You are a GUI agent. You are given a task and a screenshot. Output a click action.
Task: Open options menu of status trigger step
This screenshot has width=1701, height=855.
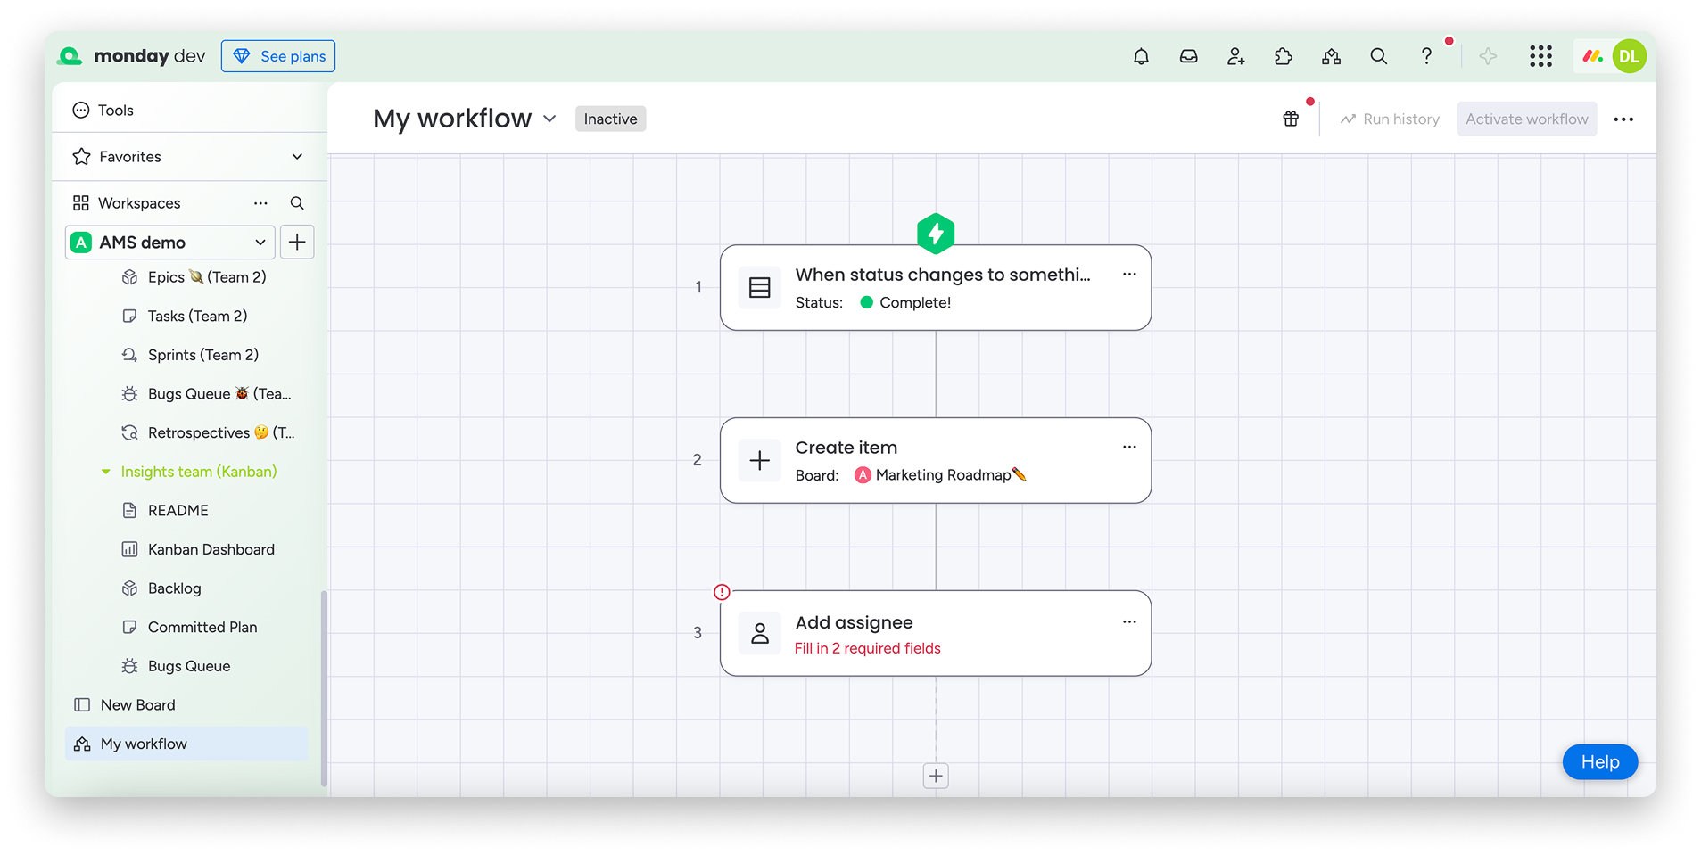[1129, 274]
